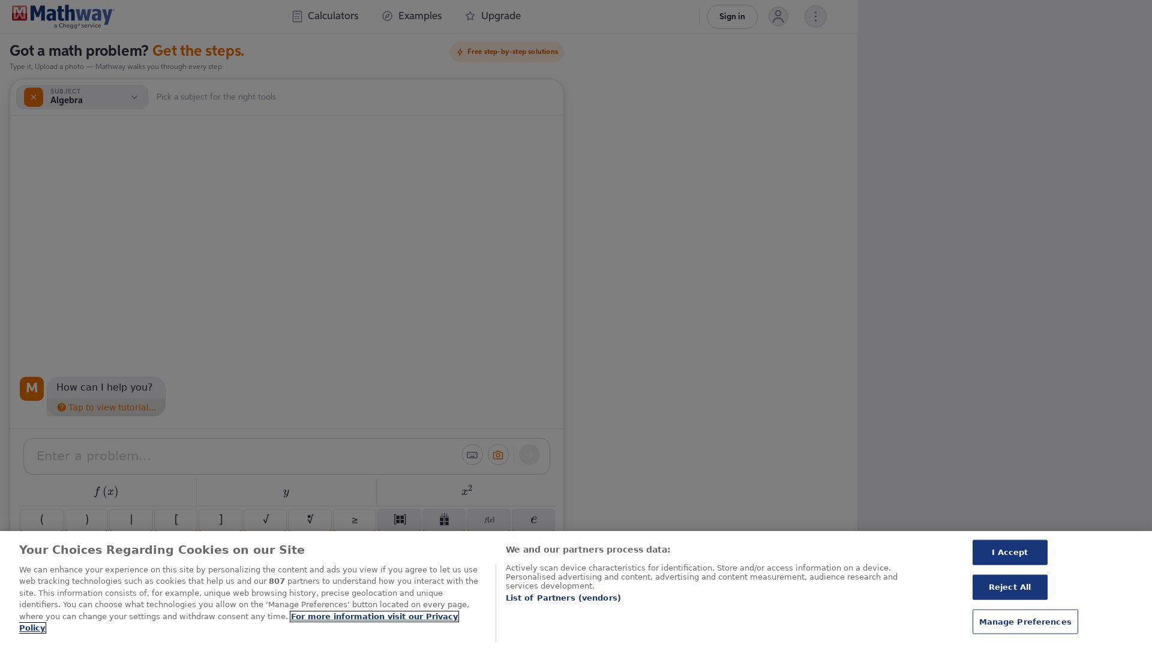Open Manage Preferences for cookies

point(1025,622)
